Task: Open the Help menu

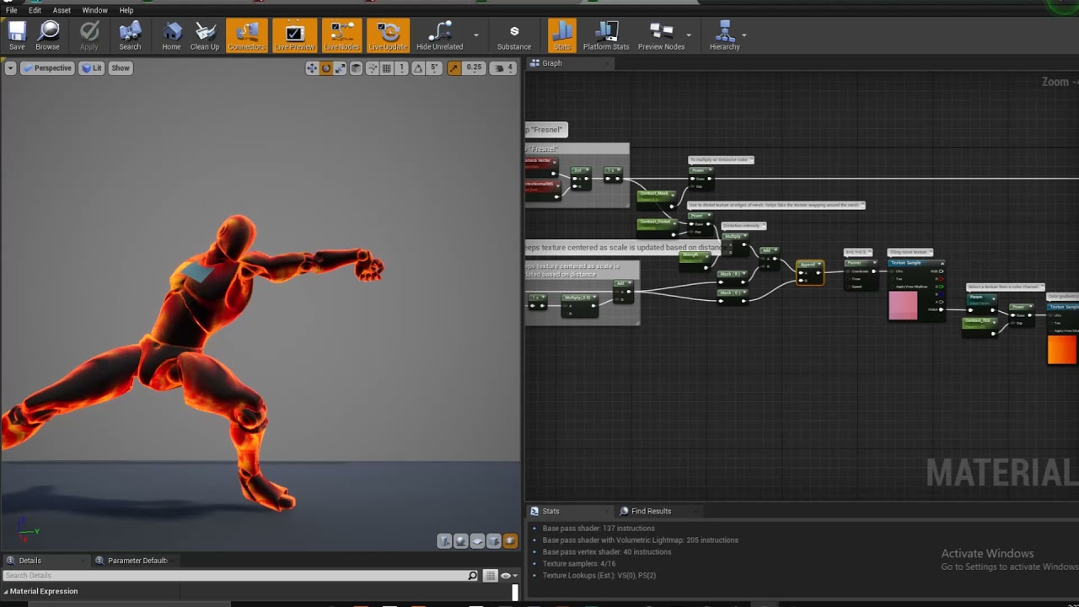Action: click(x=126, y=10)
